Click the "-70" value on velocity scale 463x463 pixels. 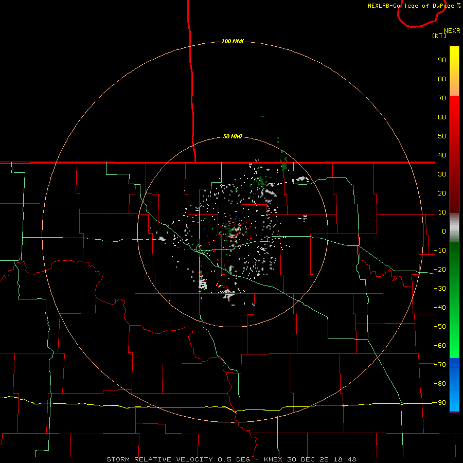pyautogui.click(x=440, y=365)
